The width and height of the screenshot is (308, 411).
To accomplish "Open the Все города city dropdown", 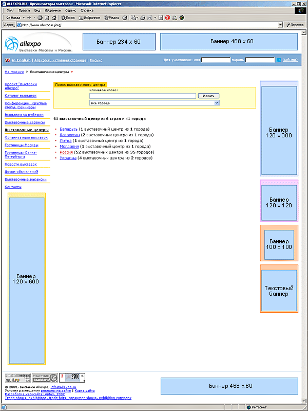I will pyautogui.click(x=155, y=103).
